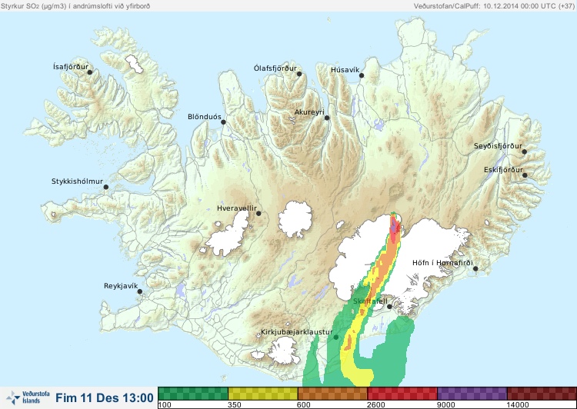Image resolution: width=577 pixels, height=409 pixels.
Task: Click the 'Akureyri' map label
Action: pyautogui.click(x=309, y=112)
